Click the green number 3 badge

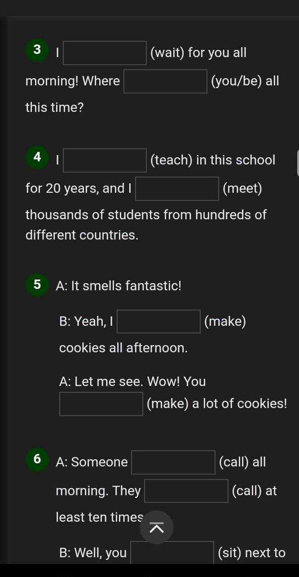(x=37, y=49)
